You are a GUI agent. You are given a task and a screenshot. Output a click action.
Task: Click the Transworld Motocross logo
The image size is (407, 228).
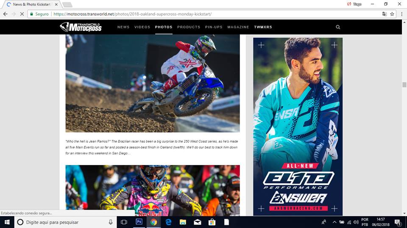click(81, 27)
